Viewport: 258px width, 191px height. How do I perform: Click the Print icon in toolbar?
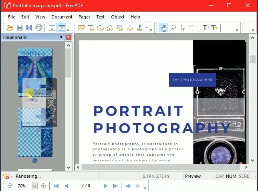pyautogui.click(x=39, y=28)
